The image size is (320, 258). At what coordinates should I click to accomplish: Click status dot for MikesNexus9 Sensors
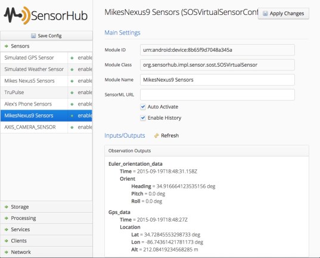(72, 116)
